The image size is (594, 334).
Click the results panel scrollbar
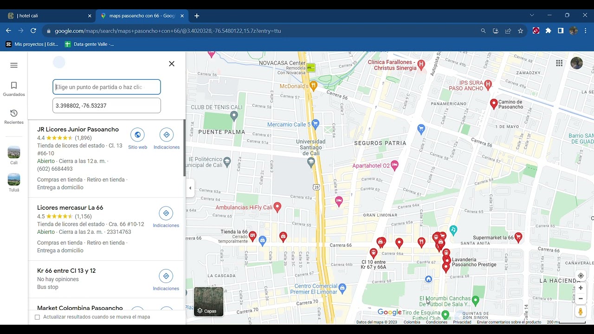click(x=184, y=148)
